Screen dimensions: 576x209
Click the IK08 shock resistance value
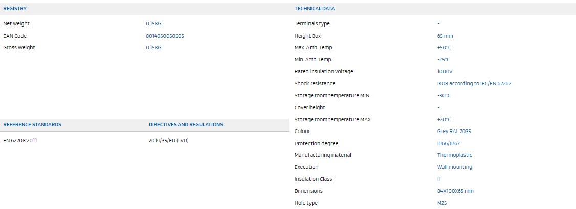coord(474,84)
